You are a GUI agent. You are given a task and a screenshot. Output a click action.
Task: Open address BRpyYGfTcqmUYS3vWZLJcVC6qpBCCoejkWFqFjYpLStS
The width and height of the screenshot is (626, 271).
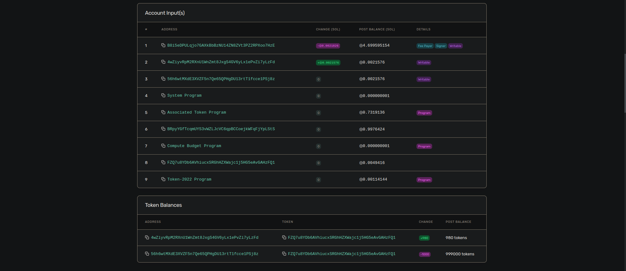point(221,129)
